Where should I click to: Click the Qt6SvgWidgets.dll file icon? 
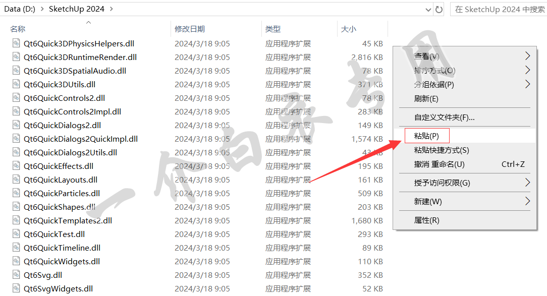coord(16,288)
